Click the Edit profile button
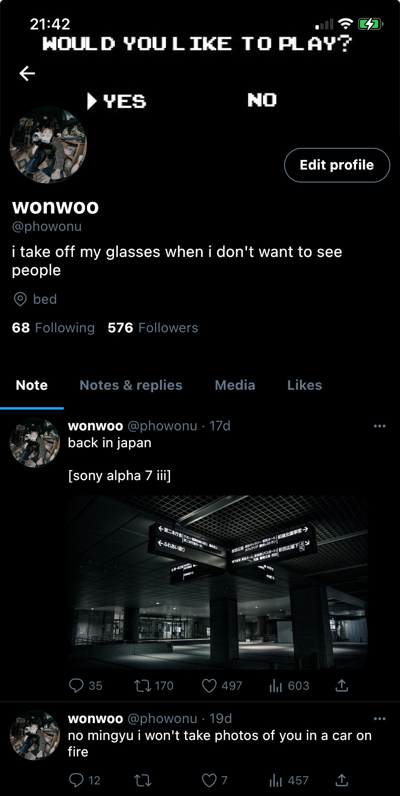 click(337, 165)
